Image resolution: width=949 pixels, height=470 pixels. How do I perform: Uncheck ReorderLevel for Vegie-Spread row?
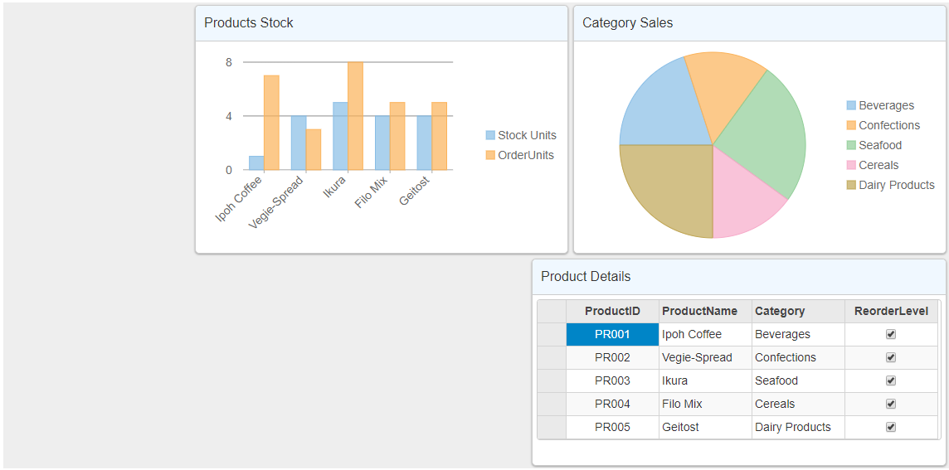[x=891, y=357]
